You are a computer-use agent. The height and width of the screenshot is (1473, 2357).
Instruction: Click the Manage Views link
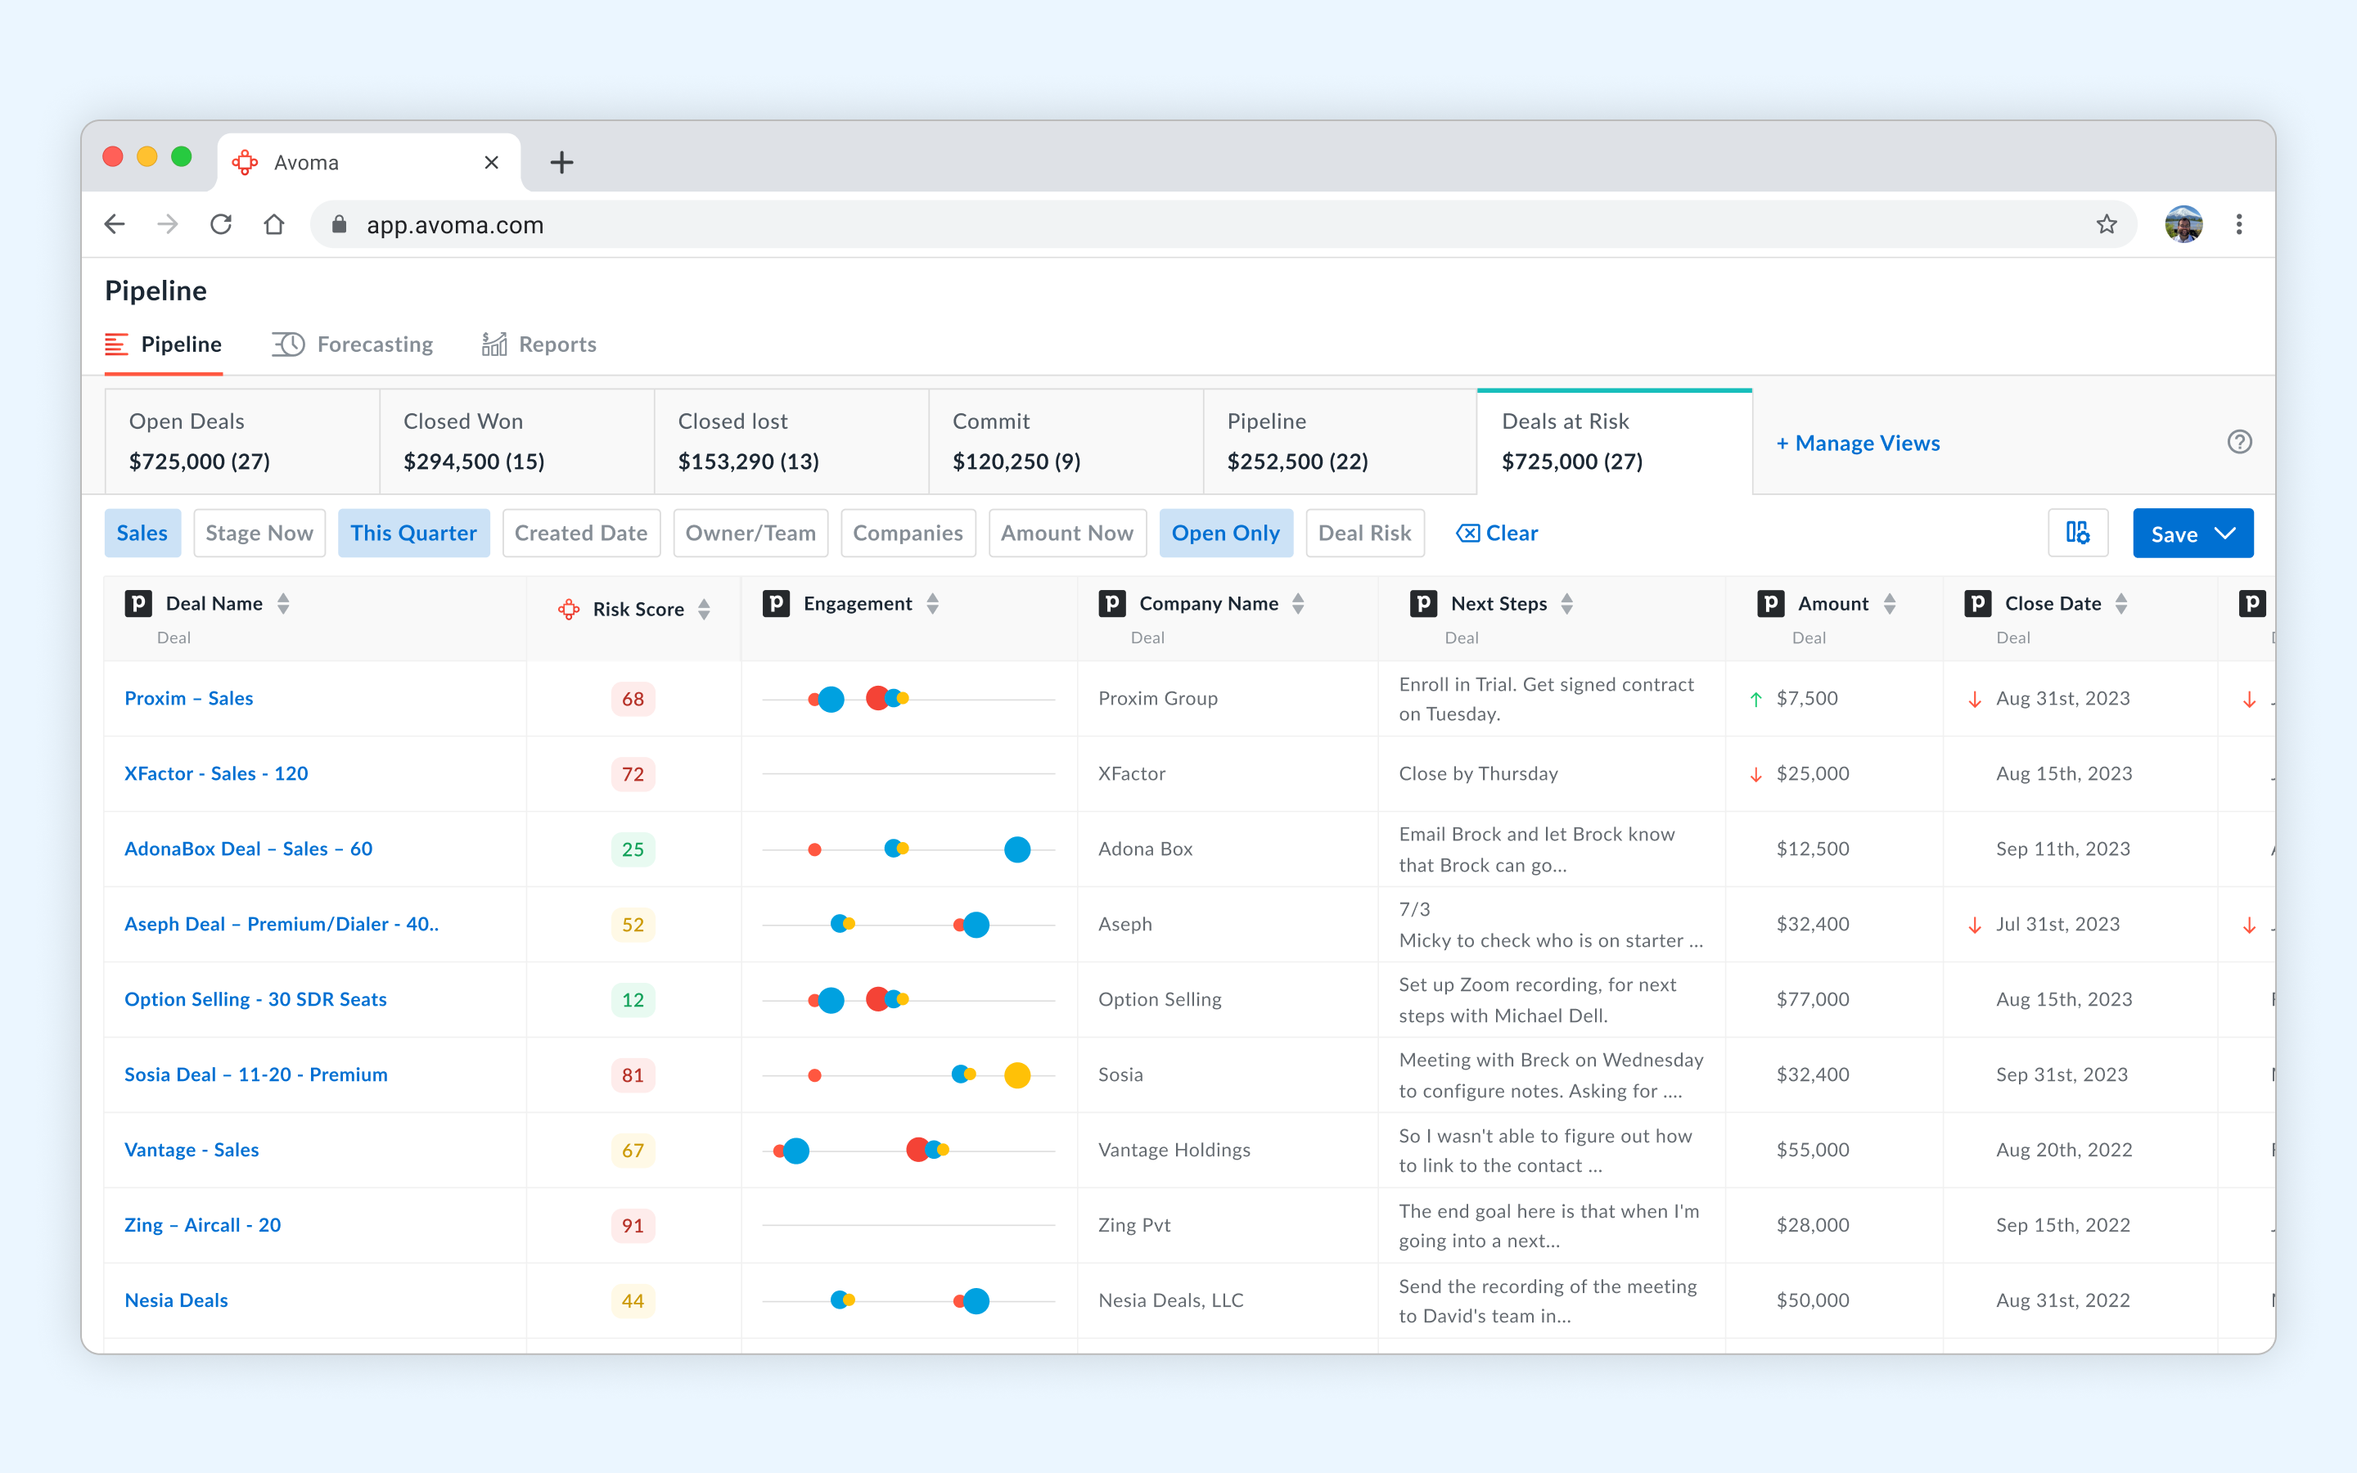pos(1859,444)
